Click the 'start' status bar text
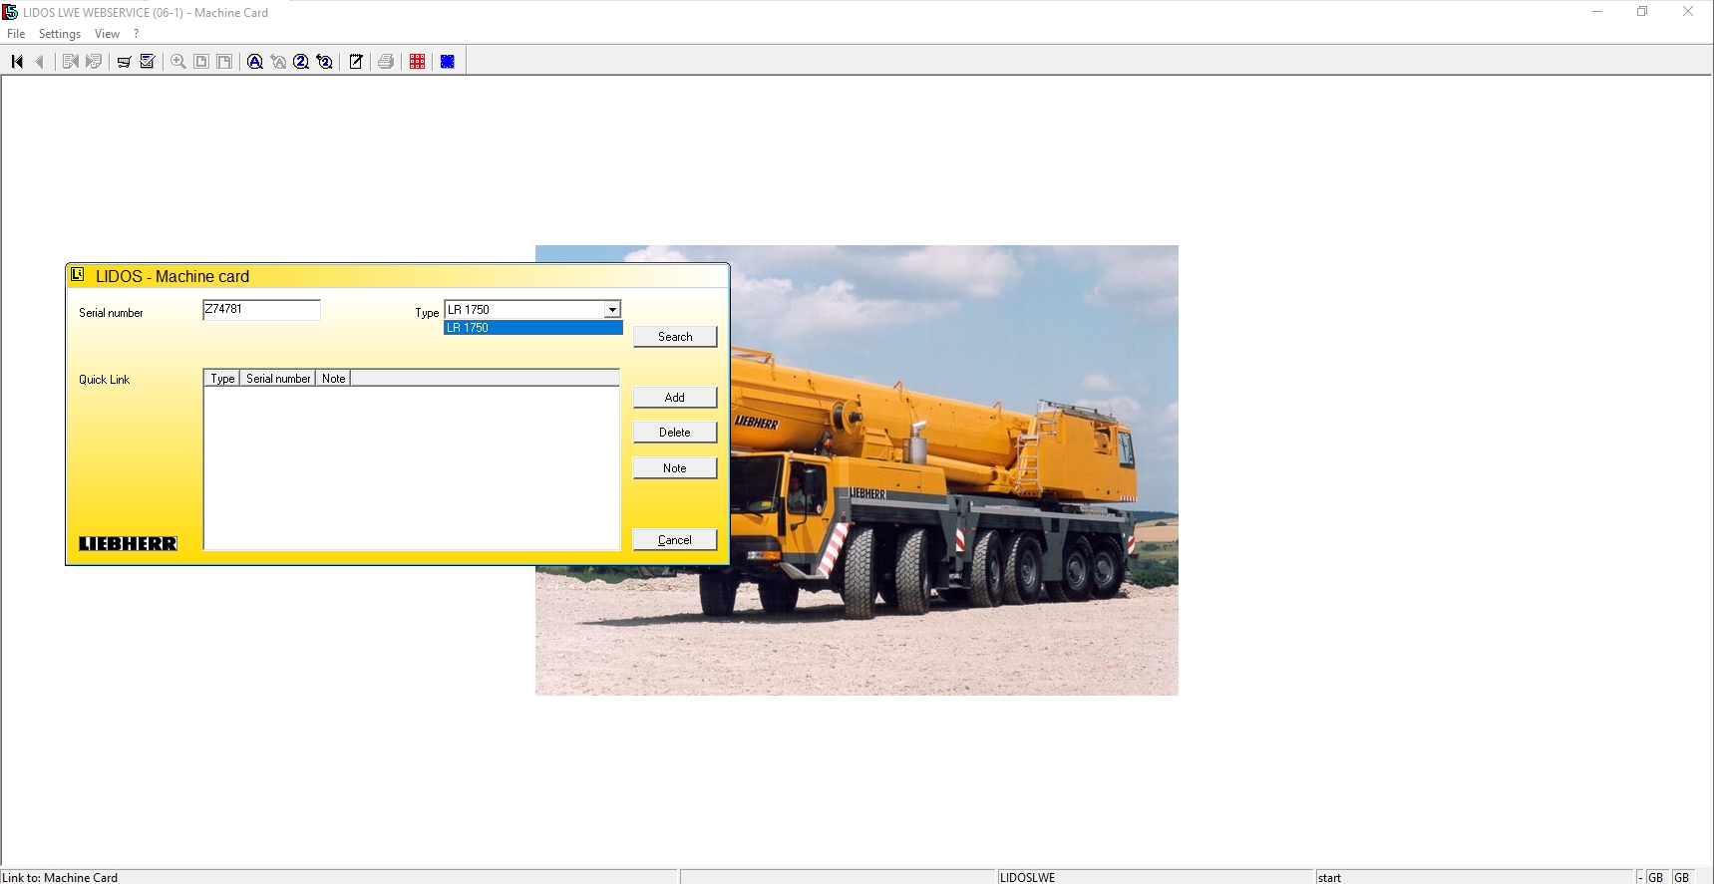The image size is (1714, 884). (x=1329, y=878)
